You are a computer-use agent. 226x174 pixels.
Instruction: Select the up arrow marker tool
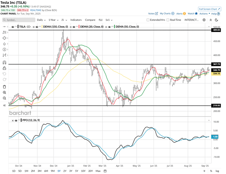point(4,44)
